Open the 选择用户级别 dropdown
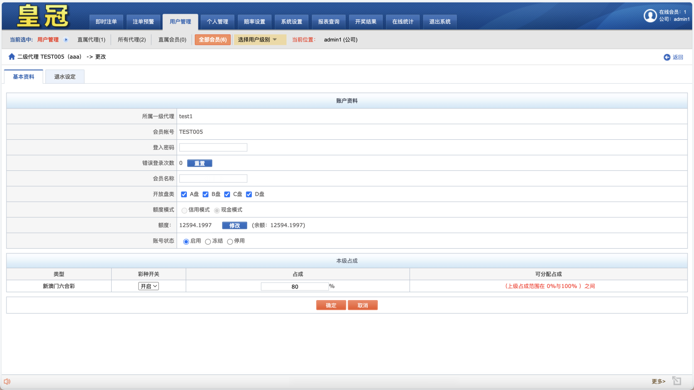Viewport: 694px width, 390px height. 260,39
